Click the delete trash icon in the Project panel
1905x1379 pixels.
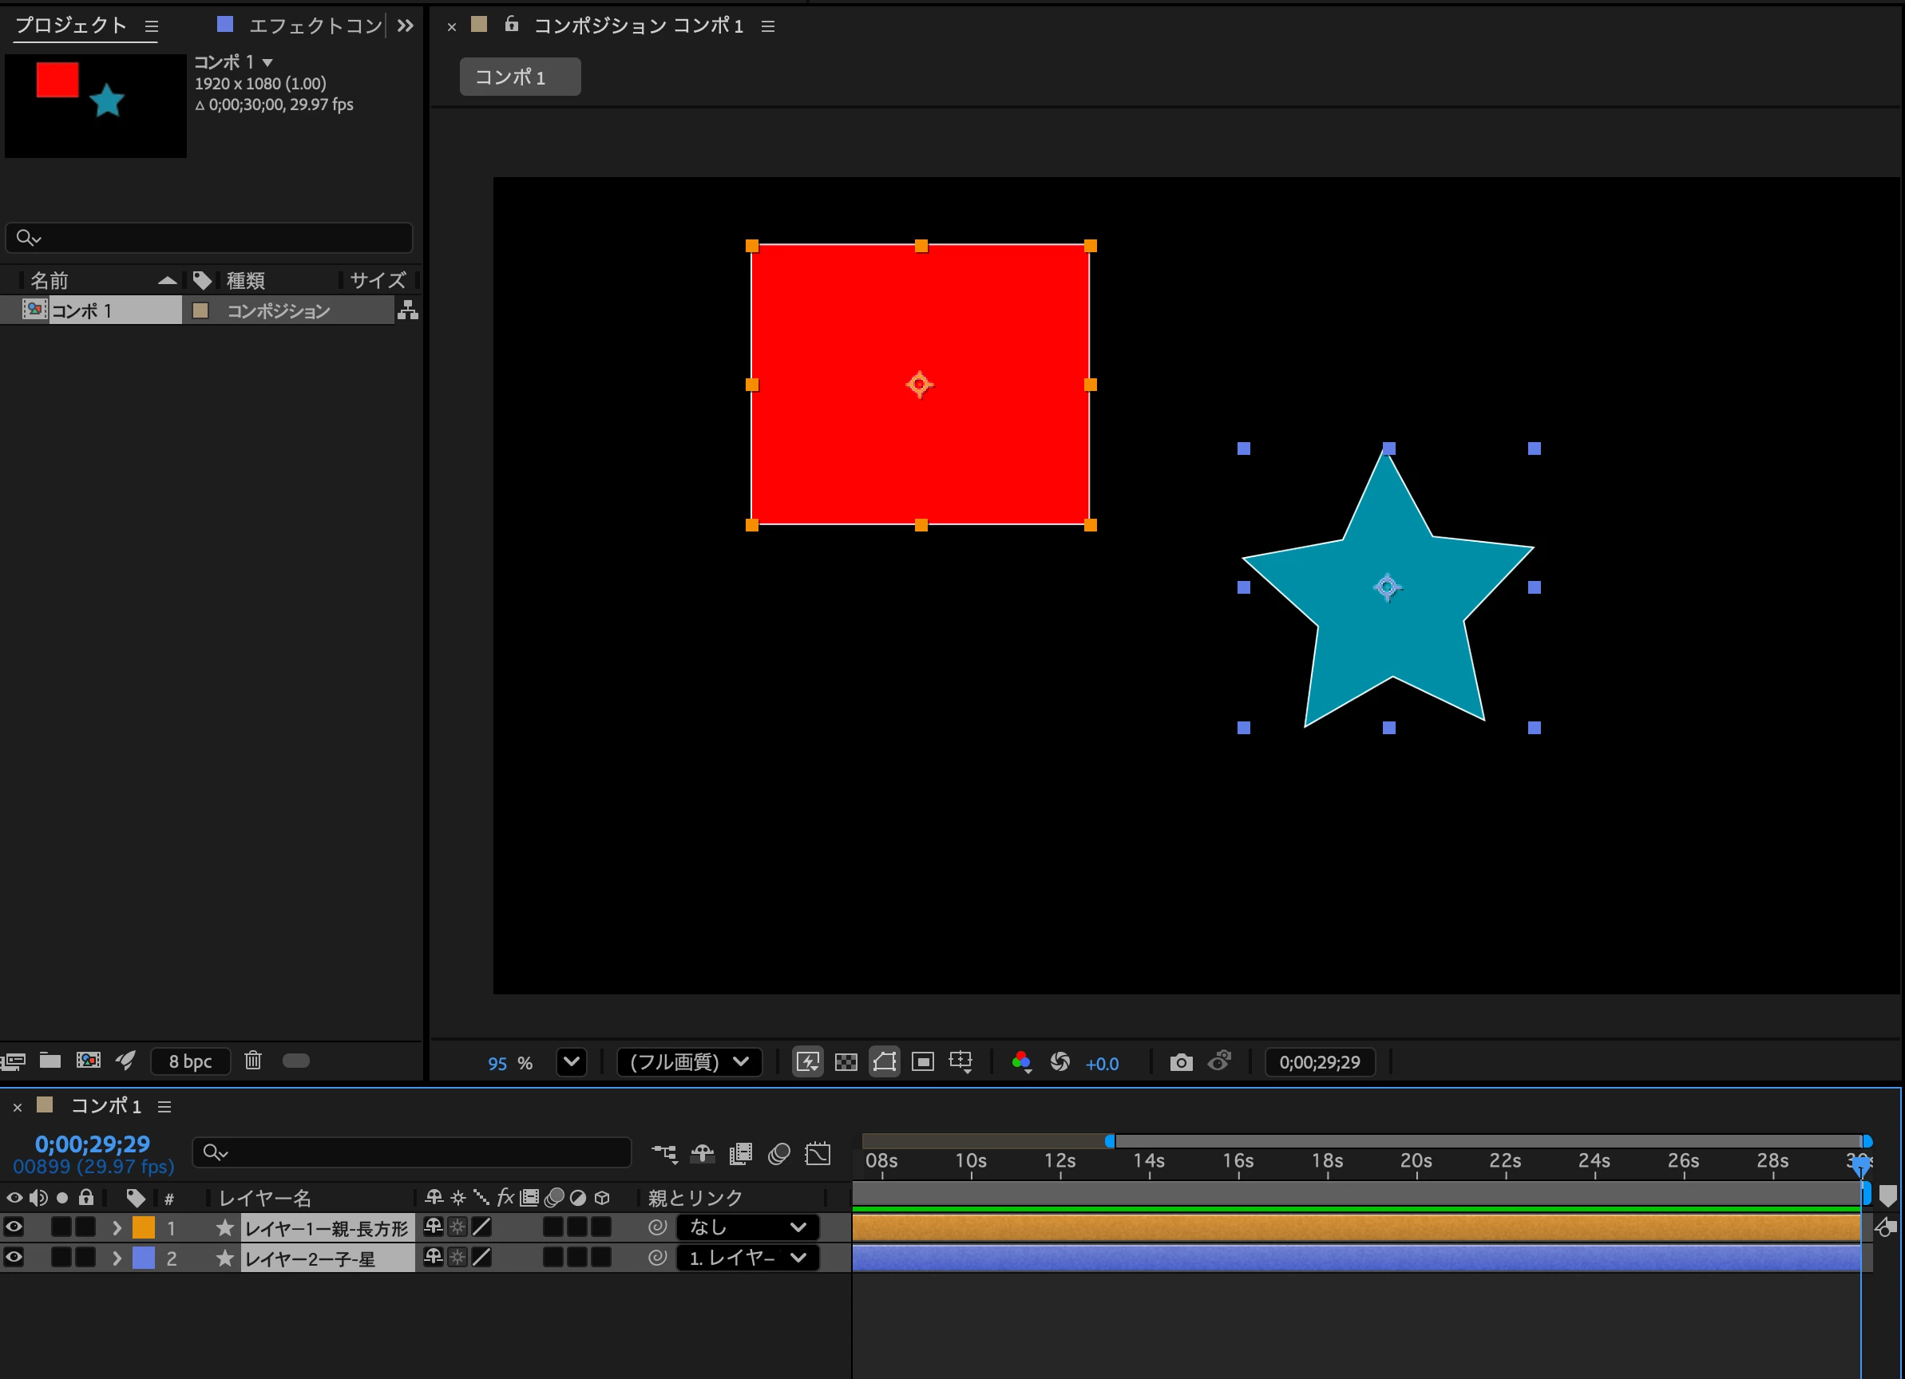[253, 1060]
